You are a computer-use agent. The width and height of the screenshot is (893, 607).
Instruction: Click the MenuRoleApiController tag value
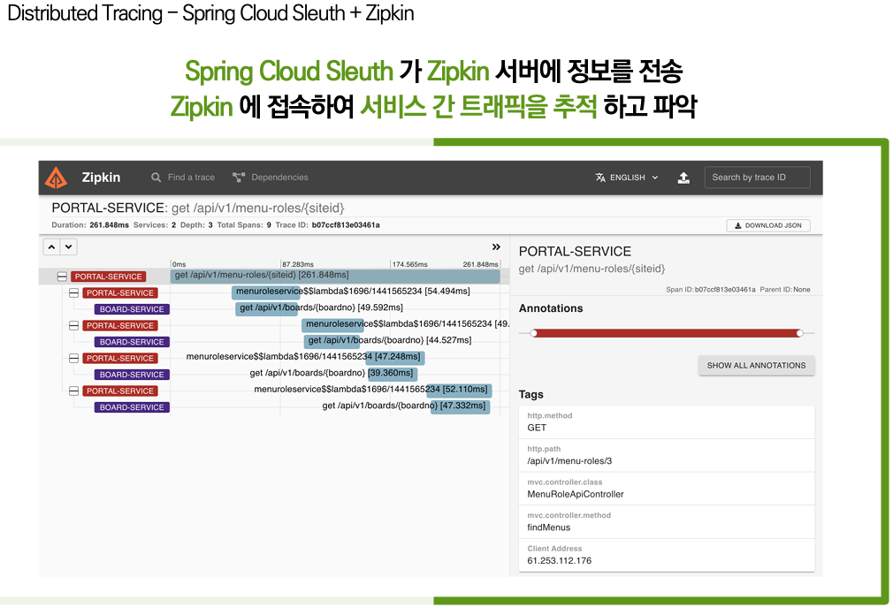coord(576,495)
